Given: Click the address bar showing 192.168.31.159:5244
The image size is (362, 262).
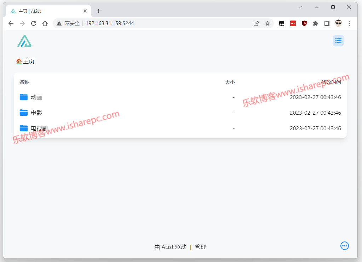Looking at the screenshot, I should click(x=153, y=23).
